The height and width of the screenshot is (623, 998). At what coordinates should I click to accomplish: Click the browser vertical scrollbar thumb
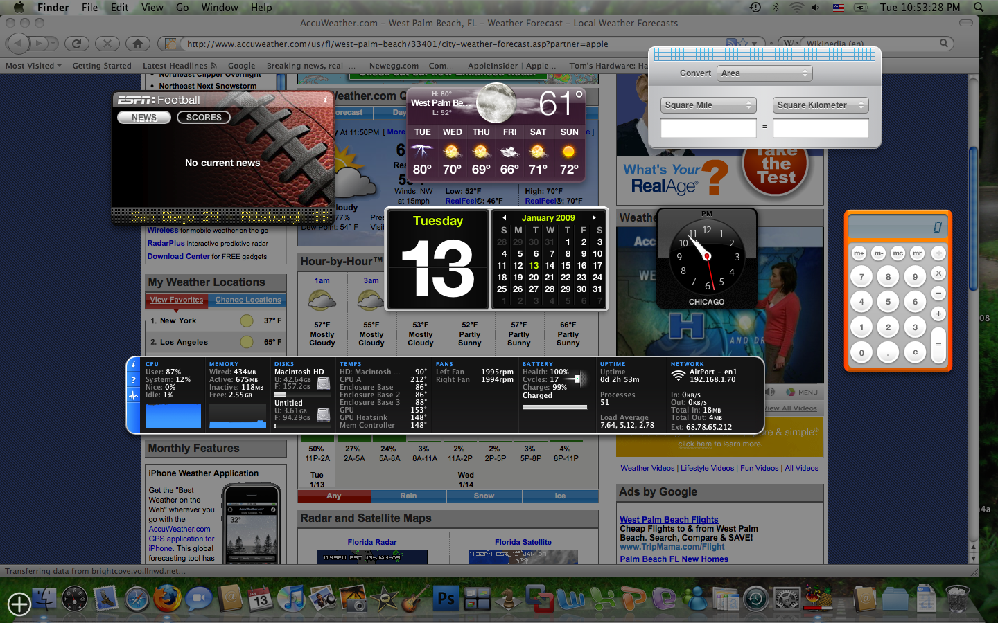(973, 220)
